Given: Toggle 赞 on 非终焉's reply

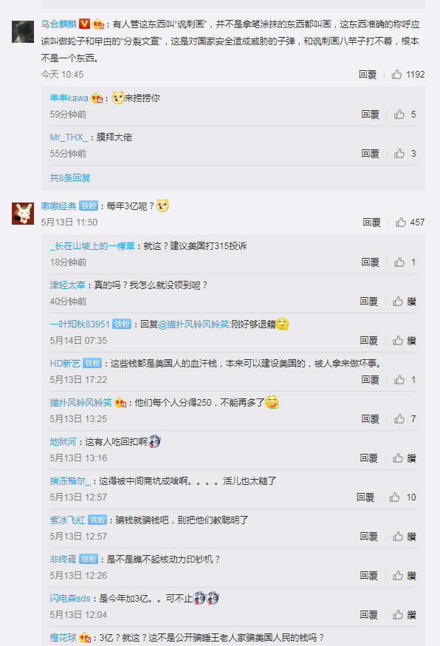Looking at the screenshot, I should click(x=404, y=576).
